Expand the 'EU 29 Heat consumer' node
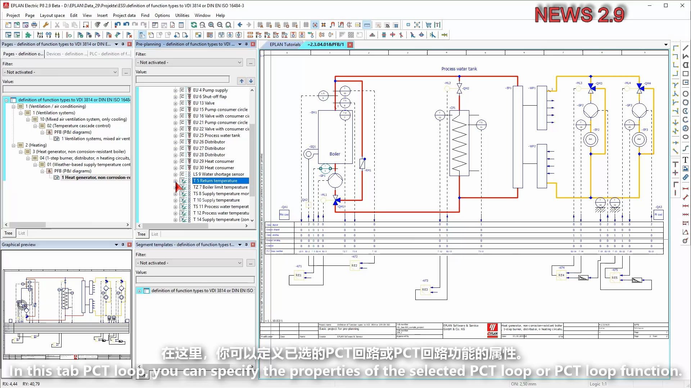Screen dimensions: 691x388 (x=175, y=161)
